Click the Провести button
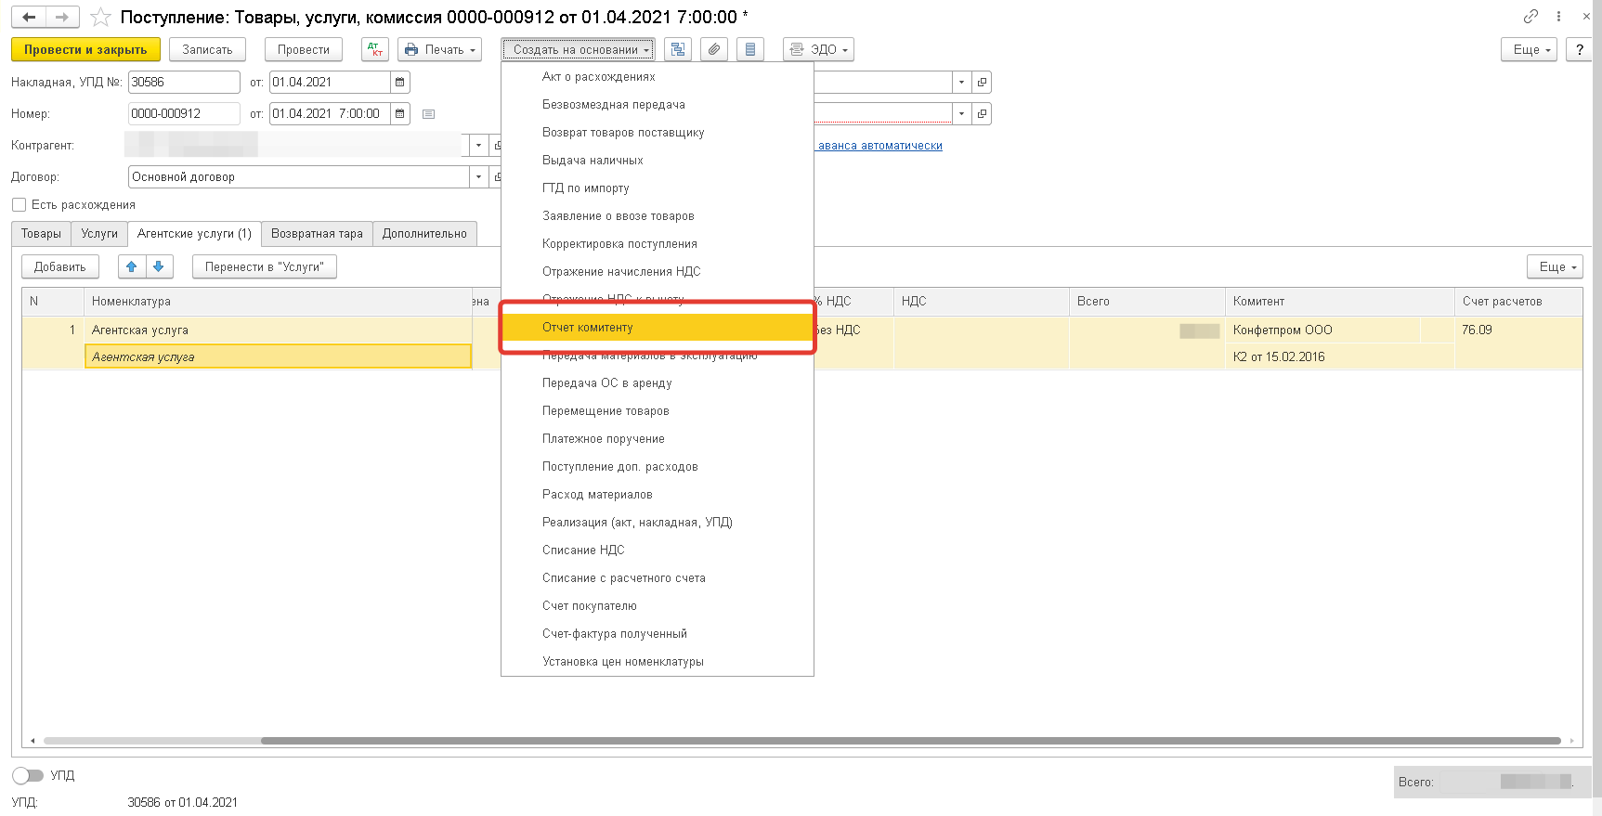 [x=304, y=49]
